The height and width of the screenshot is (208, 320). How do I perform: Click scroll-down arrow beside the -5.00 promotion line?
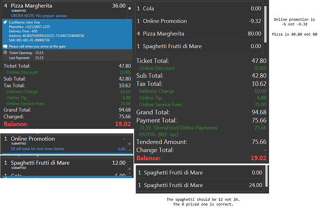(x=129, y=150)
